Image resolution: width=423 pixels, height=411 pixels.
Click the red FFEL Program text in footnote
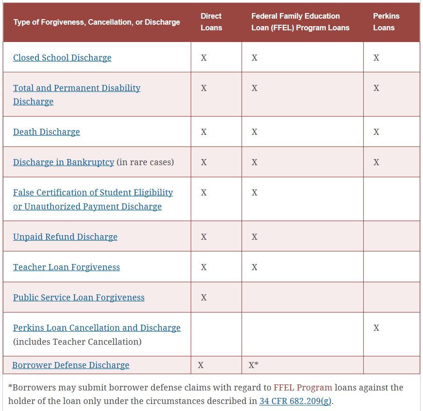click(x=303, y=388)
